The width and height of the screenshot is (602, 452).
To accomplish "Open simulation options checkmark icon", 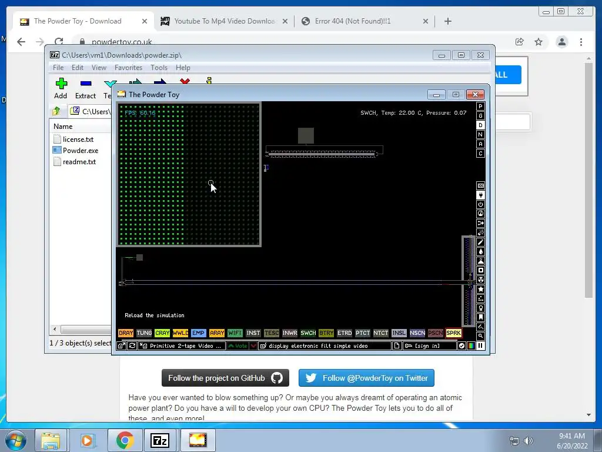I will (x=461, y=346).
